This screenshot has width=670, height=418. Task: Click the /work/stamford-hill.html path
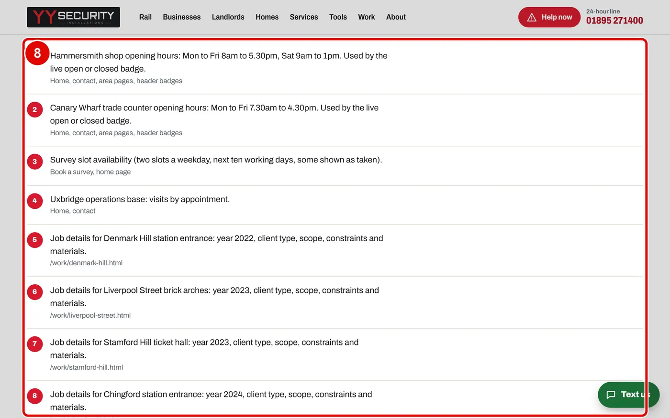[x=87, y=367]
